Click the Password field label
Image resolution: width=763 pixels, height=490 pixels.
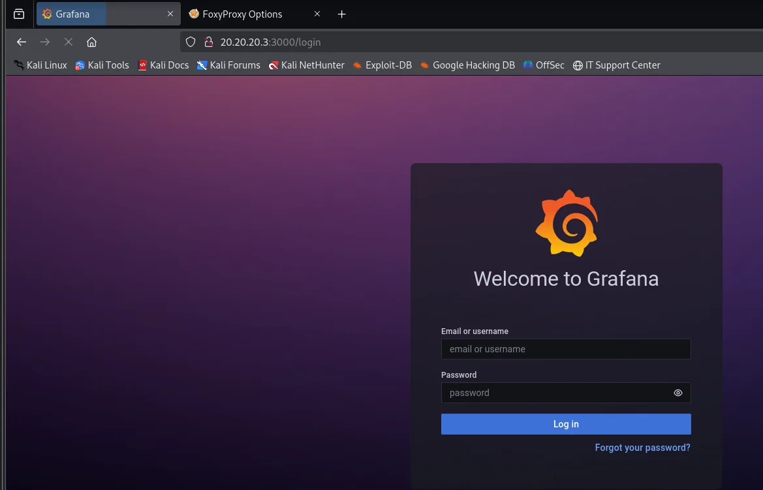point(459,375)
